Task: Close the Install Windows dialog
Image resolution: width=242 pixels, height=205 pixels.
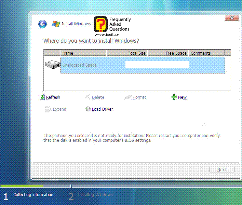Action: point(231,18)
